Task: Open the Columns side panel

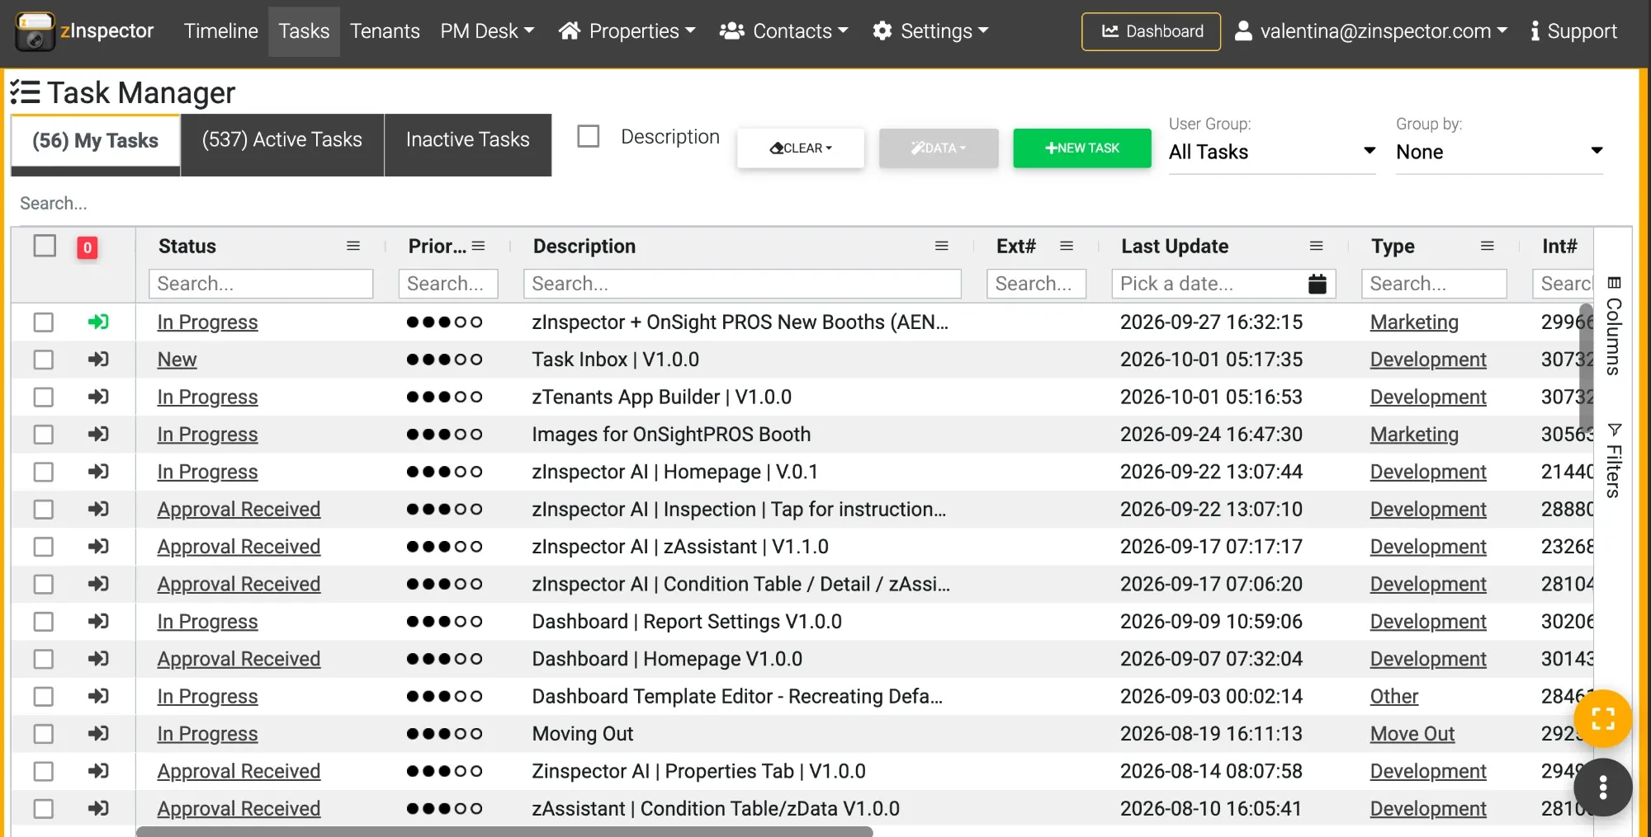Action: pos(1614,326)
